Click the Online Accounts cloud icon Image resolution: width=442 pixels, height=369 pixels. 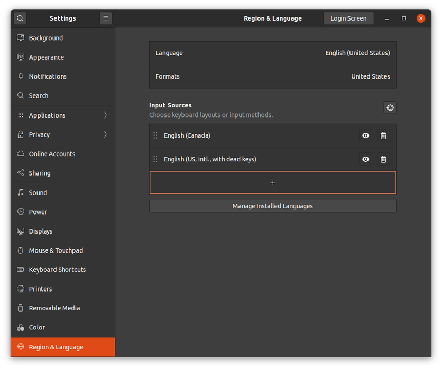[x=21, y=154]
